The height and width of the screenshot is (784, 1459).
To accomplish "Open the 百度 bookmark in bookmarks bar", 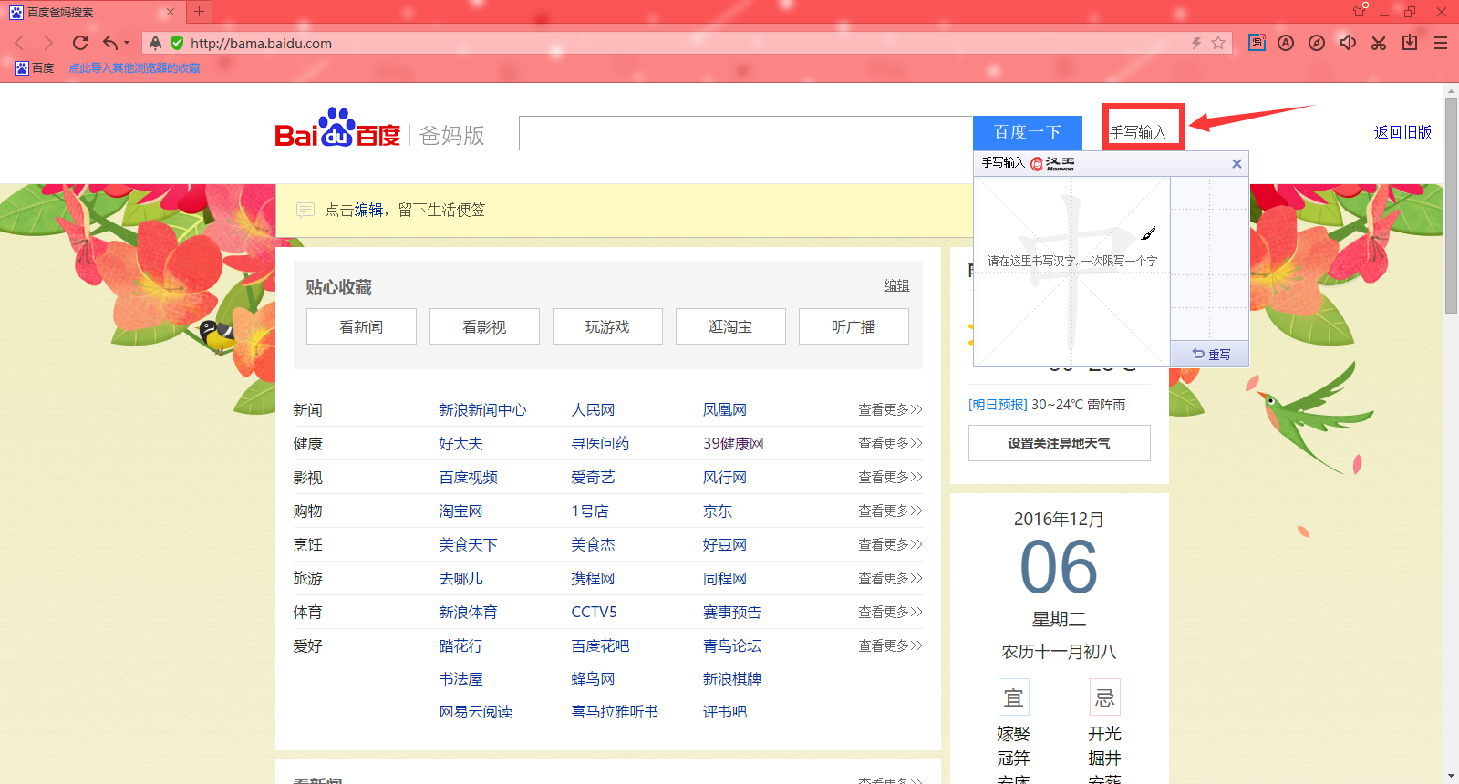I will click(35, 68).
